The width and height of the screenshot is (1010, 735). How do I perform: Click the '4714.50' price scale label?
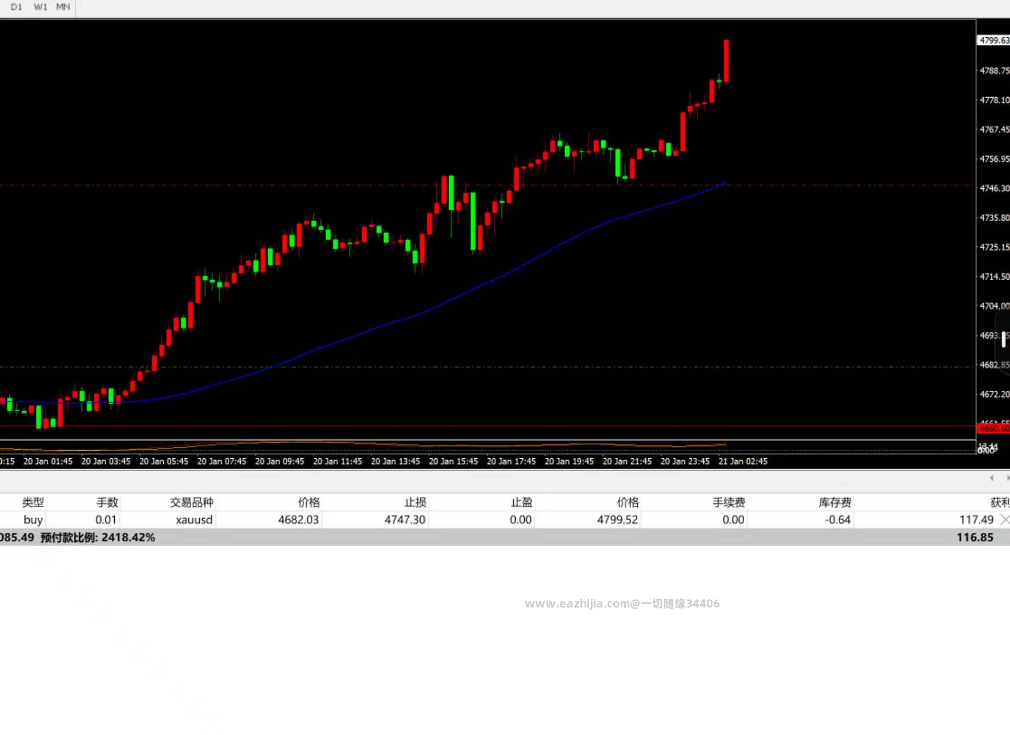click(x=994, y=276)
